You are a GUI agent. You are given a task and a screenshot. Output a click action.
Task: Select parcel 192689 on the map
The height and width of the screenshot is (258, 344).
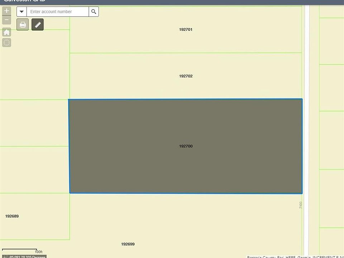(x=12, y=216)
